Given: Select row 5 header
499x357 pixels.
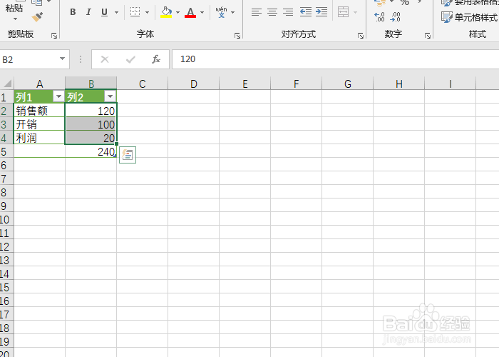Looking at the screenshot, I should (6, 151).
